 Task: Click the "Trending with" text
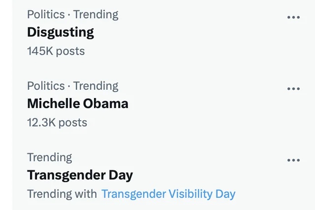tap(62, 194)
